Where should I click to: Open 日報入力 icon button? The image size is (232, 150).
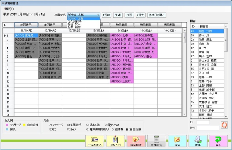pyautogui.click(x=115, y=141)
